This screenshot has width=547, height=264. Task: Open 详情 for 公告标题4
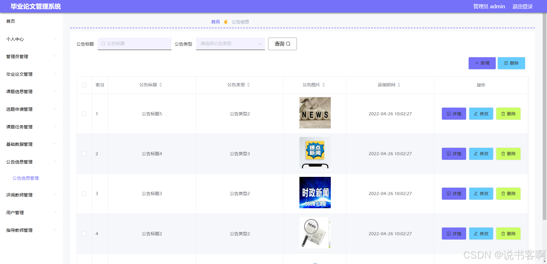pyautogui.click(x=454, y=154)
